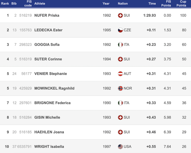This screenshot has height=153, width=191.
Task: Open HAEHLEN Joana athlete link
Action: point(49,132)
